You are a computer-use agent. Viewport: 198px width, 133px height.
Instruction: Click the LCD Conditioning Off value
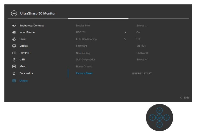tap(138, 39)
